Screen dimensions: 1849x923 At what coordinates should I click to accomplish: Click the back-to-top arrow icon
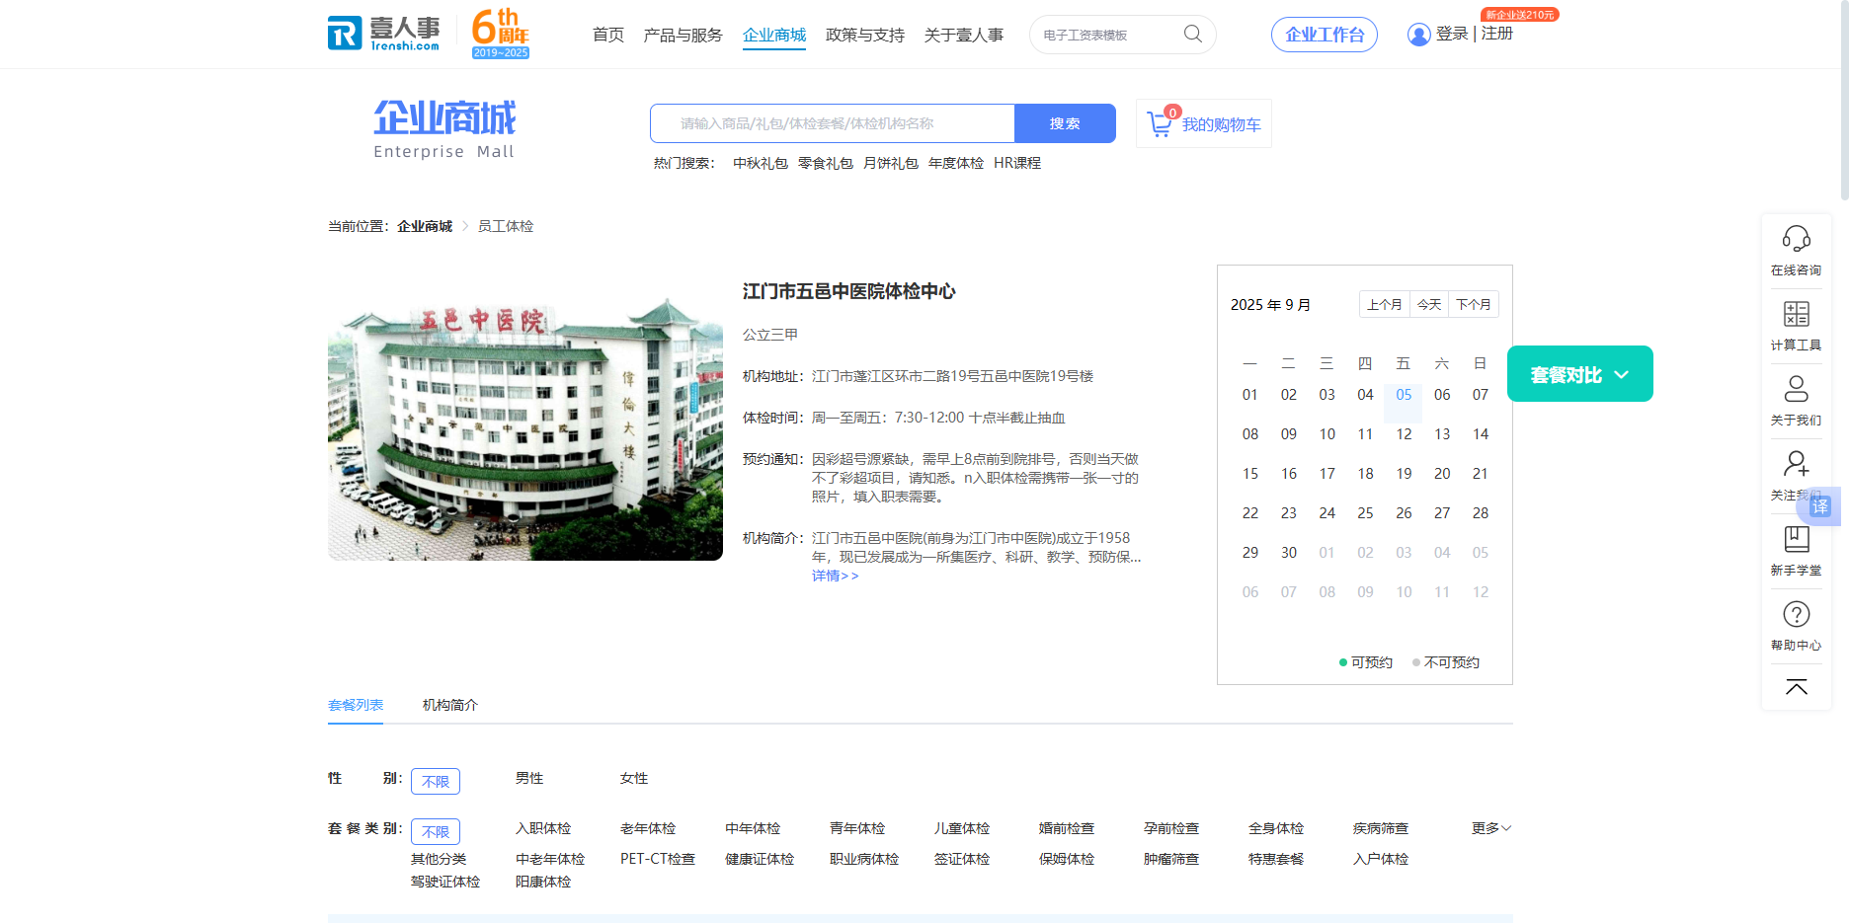(x=1796, y=687)
